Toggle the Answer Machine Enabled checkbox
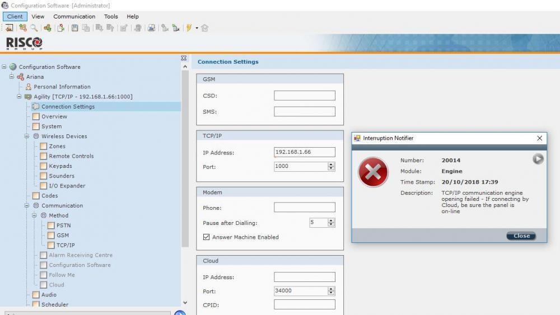The height and width of the screenshot is (315, 560). [206, 237]
